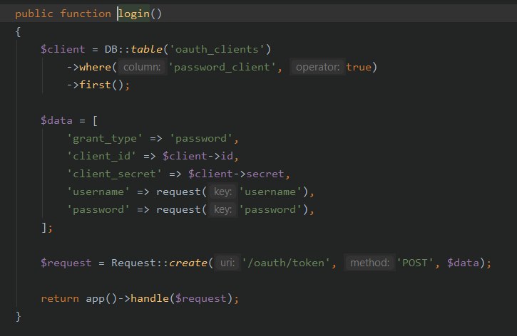Click the 'table' method call
This screenshot has width=517, height=336.
click(x=146, y=49)
